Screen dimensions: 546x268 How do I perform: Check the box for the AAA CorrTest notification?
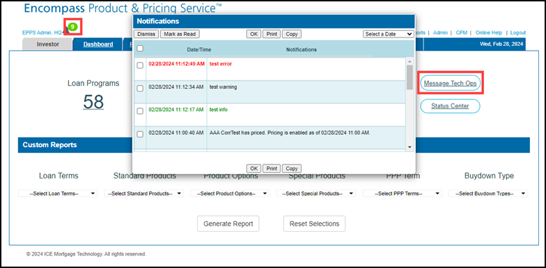click(140, 134)
